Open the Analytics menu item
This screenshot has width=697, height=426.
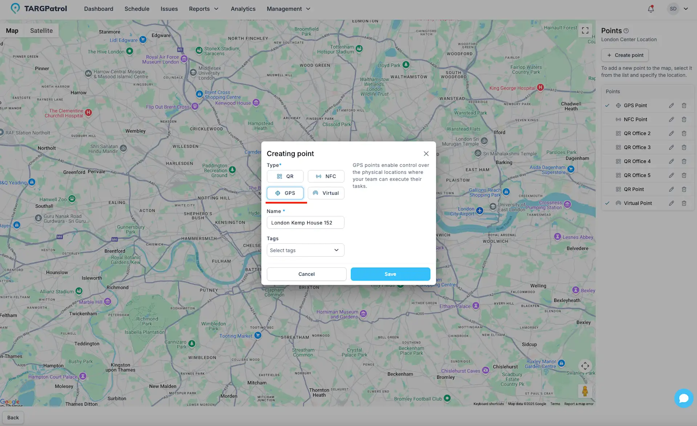243,9
